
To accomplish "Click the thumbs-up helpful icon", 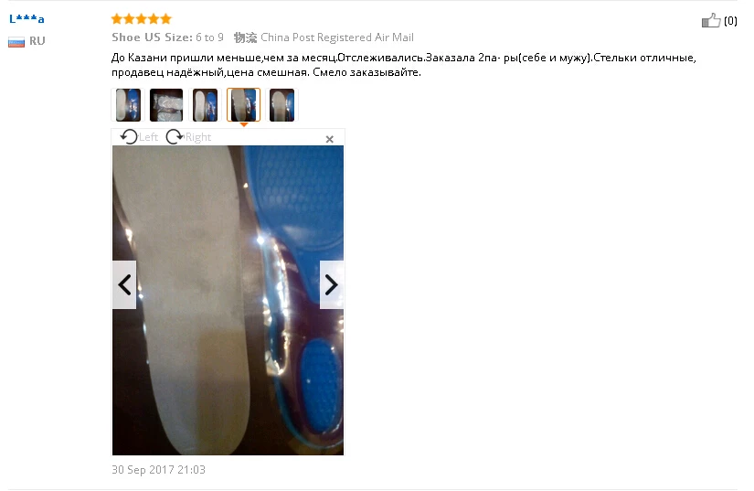I will coord(711,20).
